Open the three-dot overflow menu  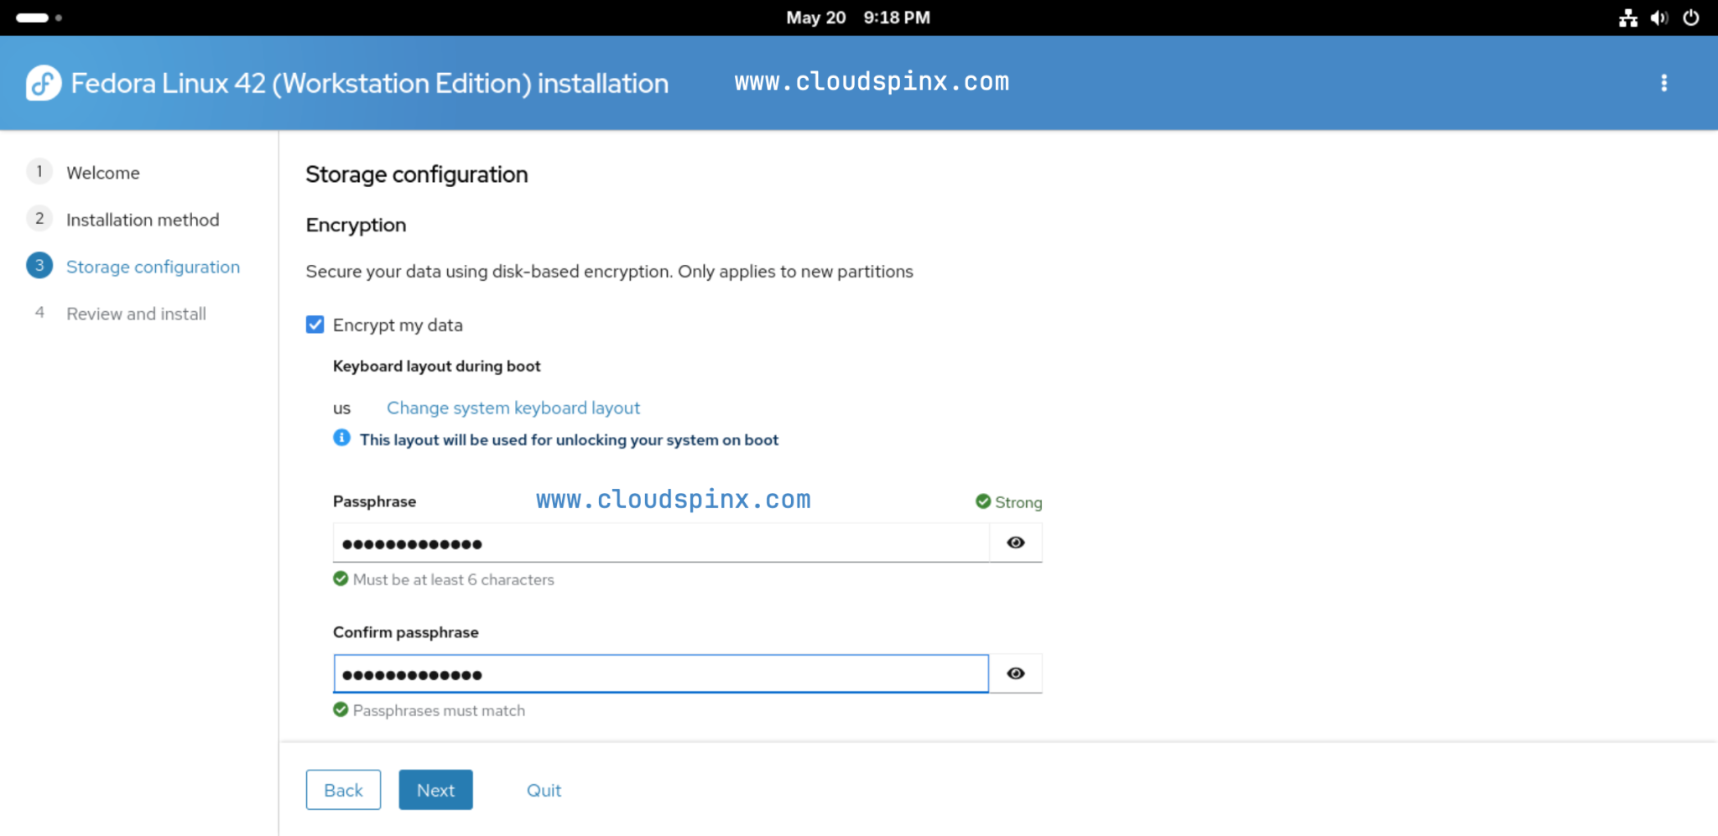click(1664, 82)
